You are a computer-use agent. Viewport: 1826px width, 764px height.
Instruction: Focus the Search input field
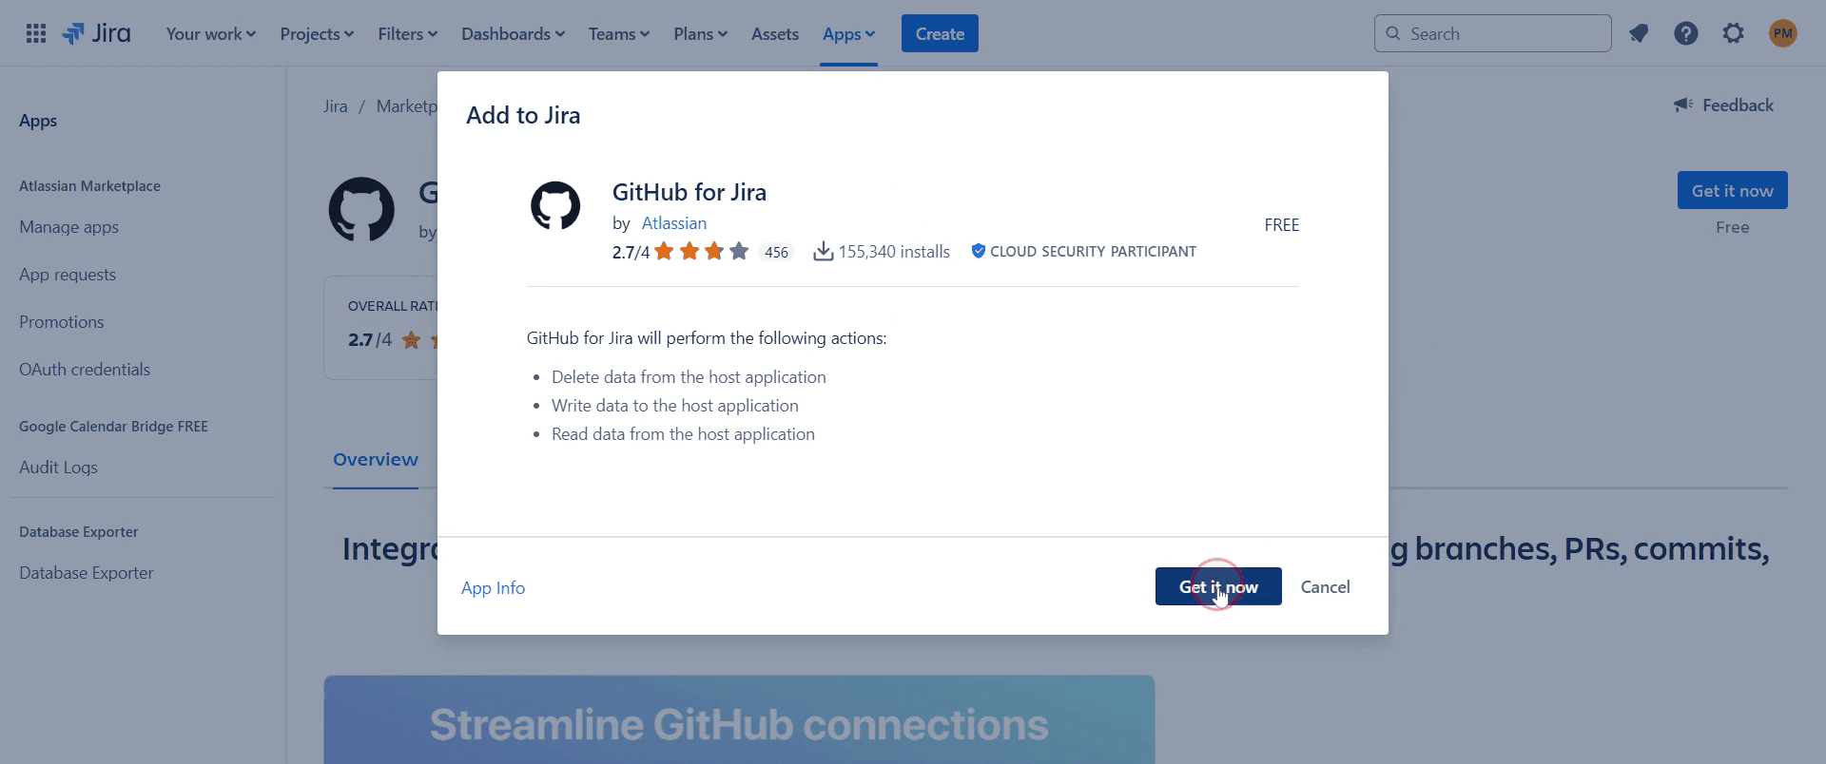coord(1493,33)
